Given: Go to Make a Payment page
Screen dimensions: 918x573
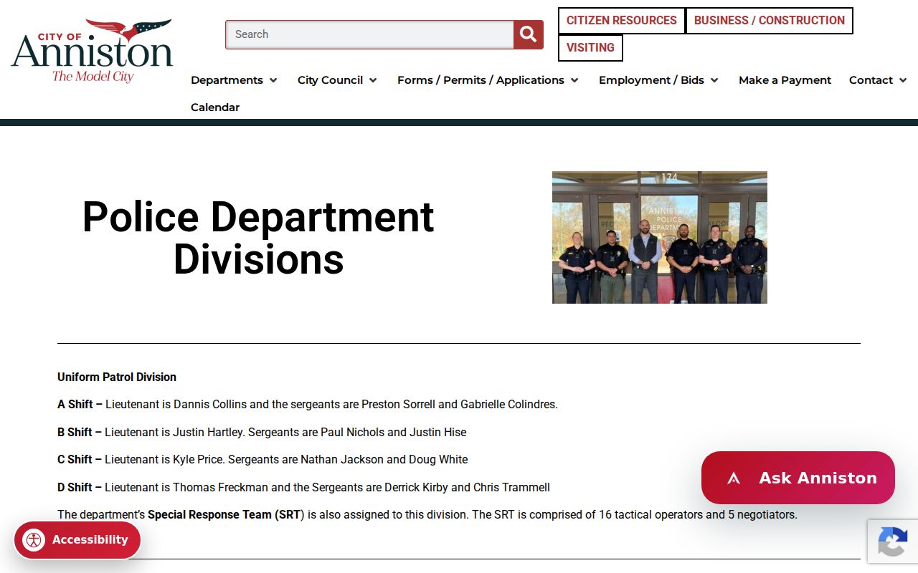Looking at the screenshot, I should (x=785, y=80).
